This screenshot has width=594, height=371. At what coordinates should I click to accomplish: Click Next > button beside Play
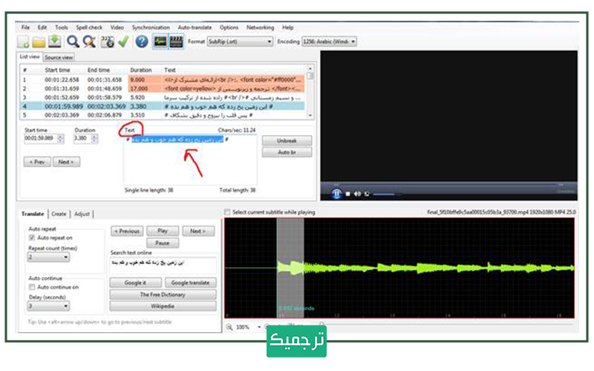pos(198,231)
